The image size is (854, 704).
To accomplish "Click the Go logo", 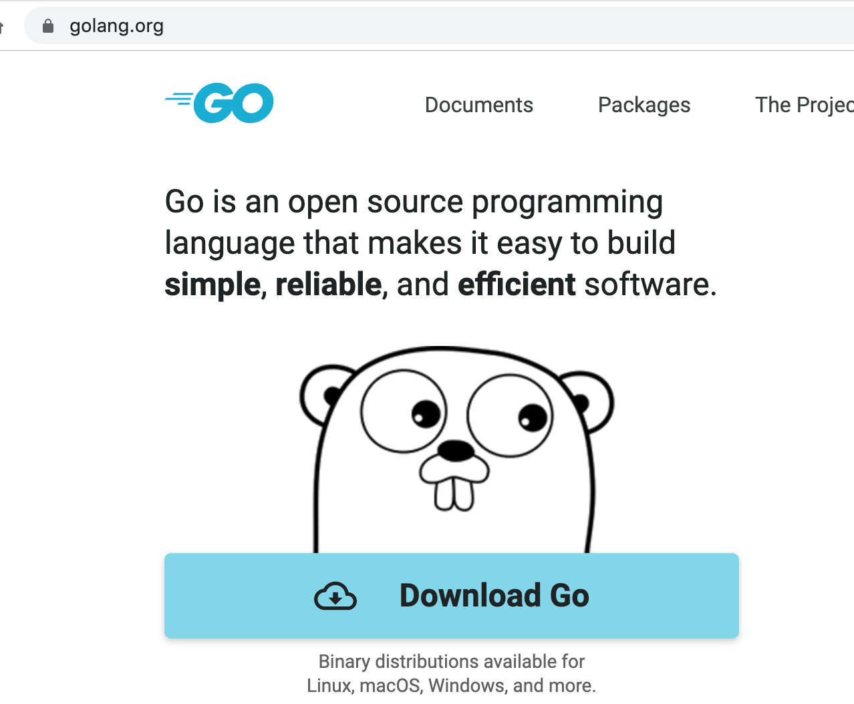I will coord(219,103).
